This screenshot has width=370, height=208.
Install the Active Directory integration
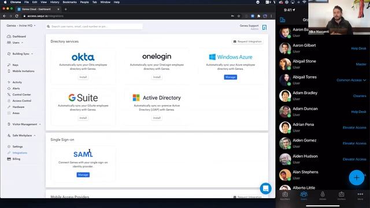(x=157, y=118)
